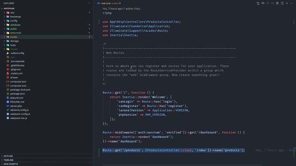Go to next change arrow icon
Image resolution: width=296 pixels, height=166 pixels.
[x=272, y=3]
